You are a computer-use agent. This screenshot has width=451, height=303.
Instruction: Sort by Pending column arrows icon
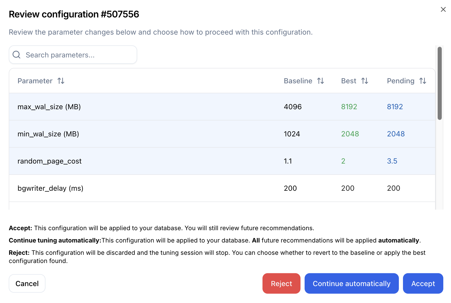tap(423, 81)
